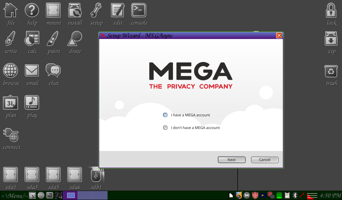Image resolution: width=342 pixels, height=200 pixels.
Task: Open the sda6 drive icon
Action: 75,178
